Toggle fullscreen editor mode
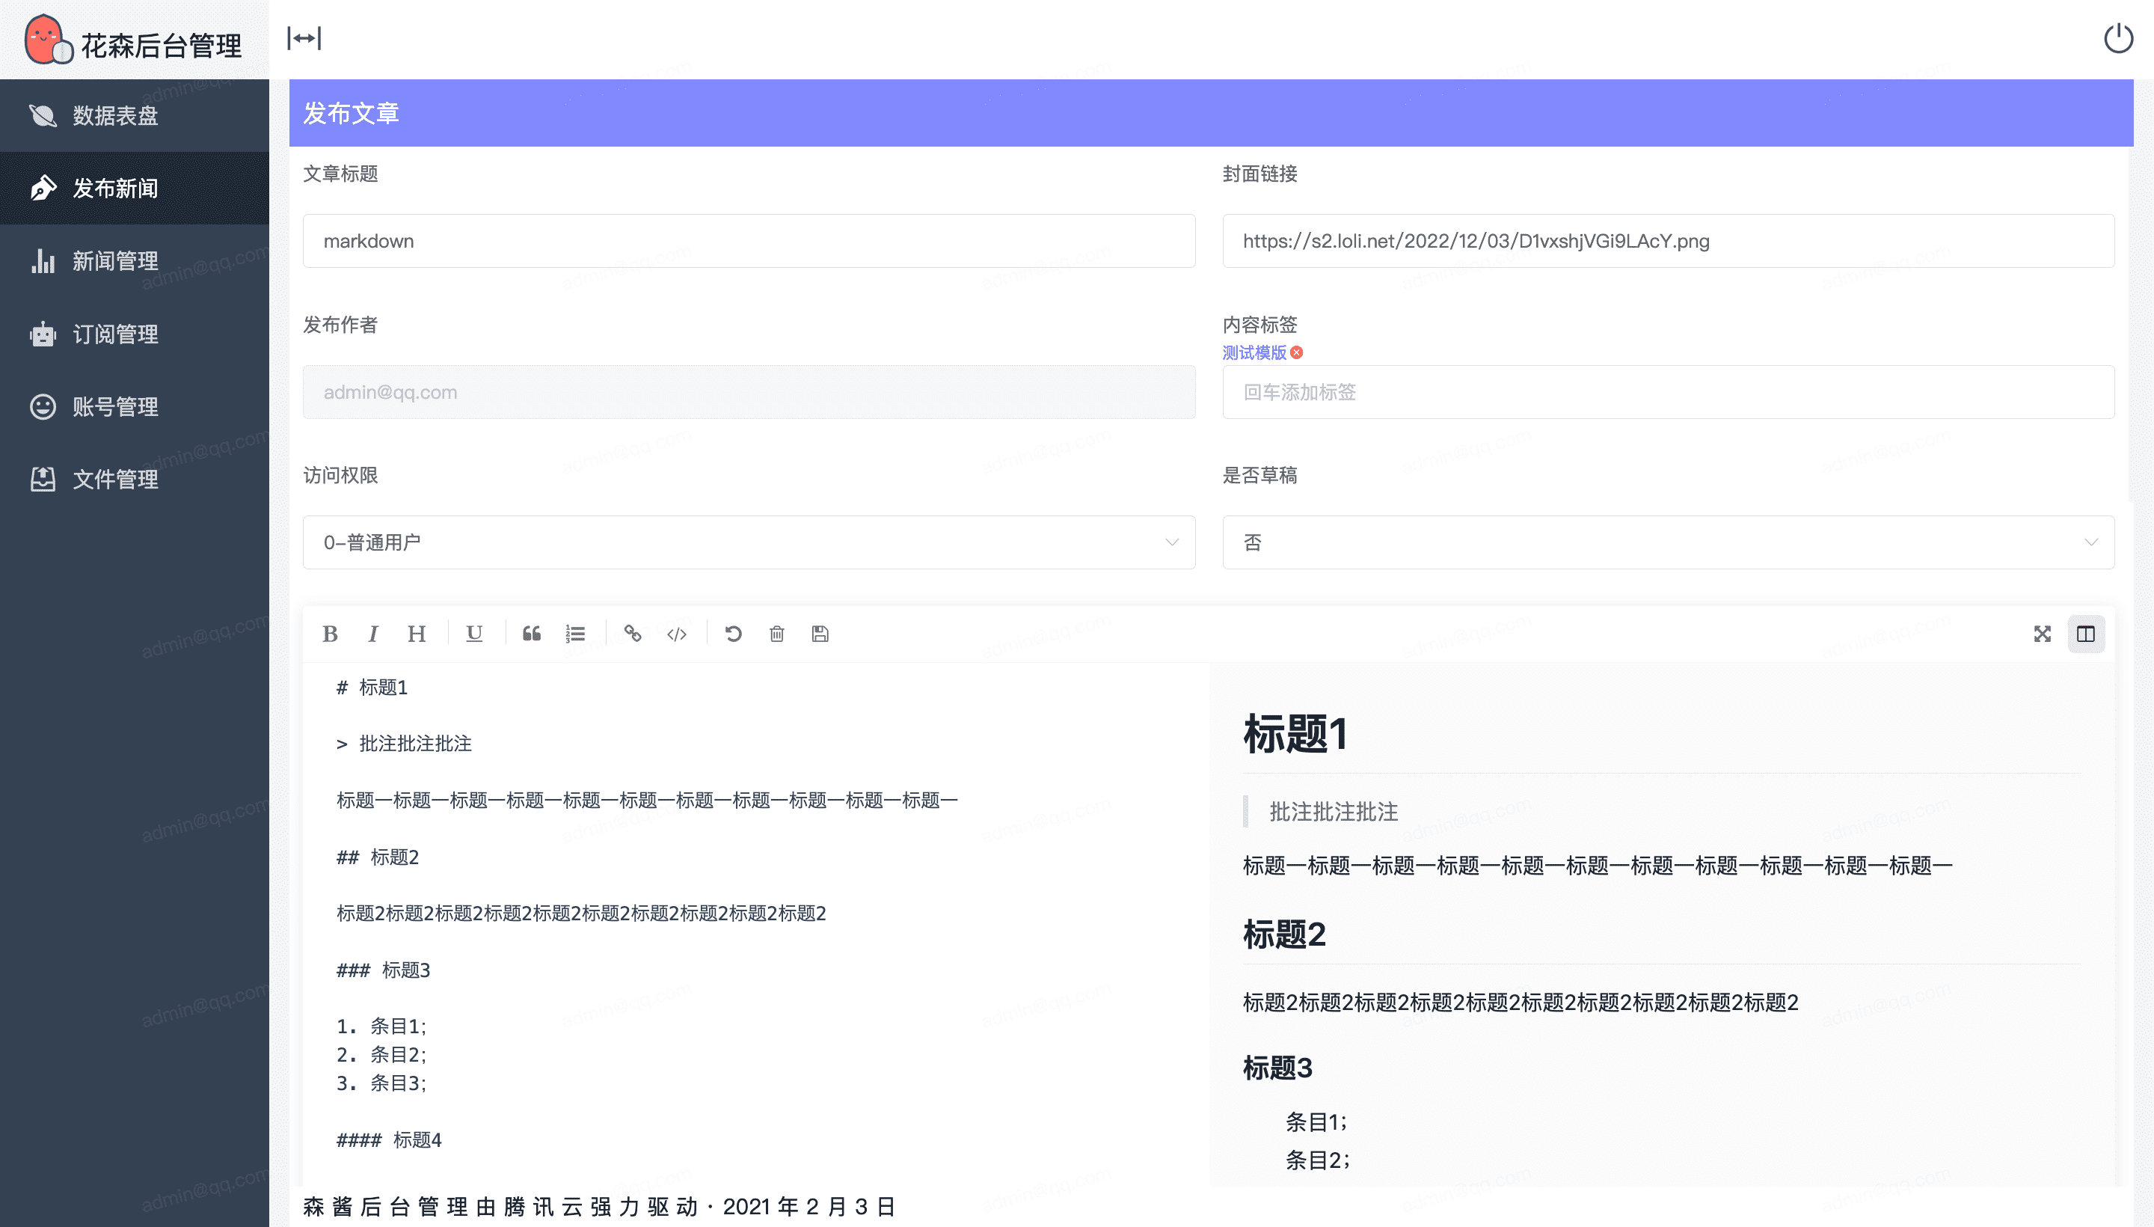 point(2042,634)
